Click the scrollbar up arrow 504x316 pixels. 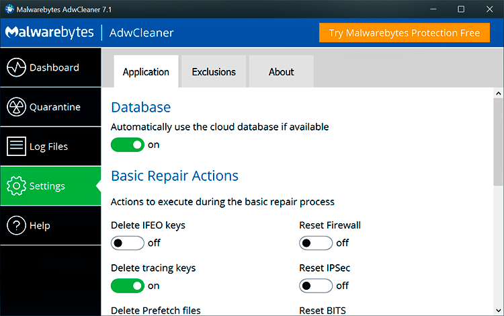(x=498, y=93)
